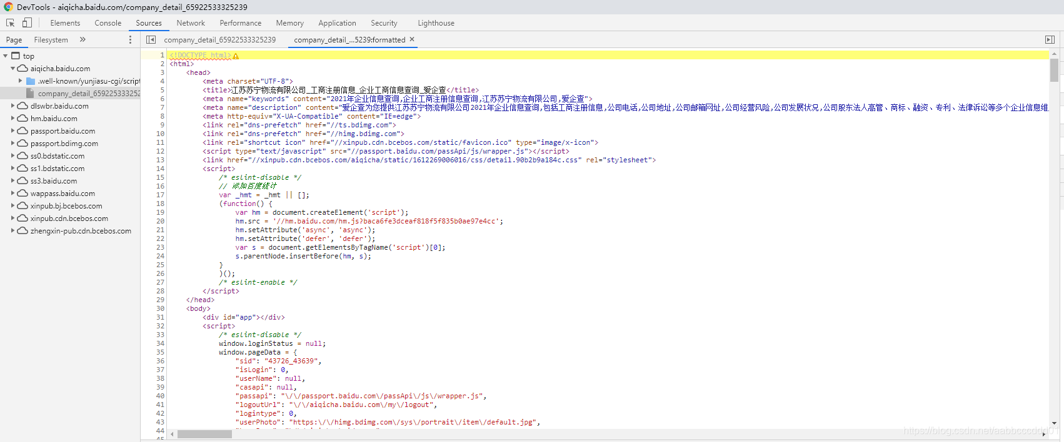Click the warning icon on line 1

pos(236,56)
